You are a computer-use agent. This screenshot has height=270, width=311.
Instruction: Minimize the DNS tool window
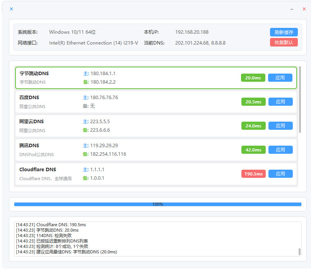click(x=292, y=9)
